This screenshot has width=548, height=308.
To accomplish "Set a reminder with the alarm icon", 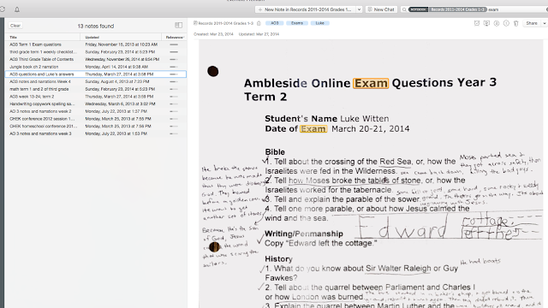I will click(477, 23).
